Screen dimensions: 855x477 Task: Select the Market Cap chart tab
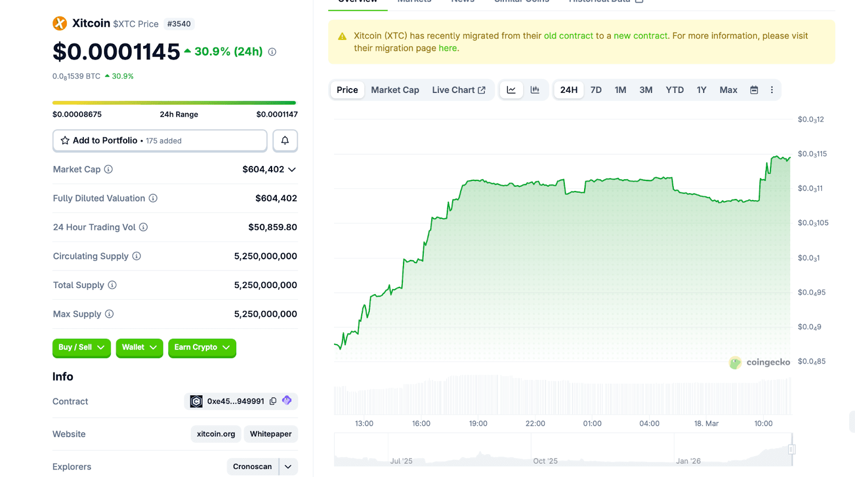click(395, 90)
